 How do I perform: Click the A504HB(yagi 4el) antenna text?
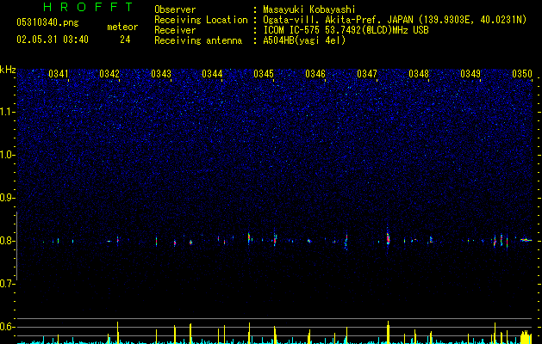pyautogui.click(x=304, y=40)
